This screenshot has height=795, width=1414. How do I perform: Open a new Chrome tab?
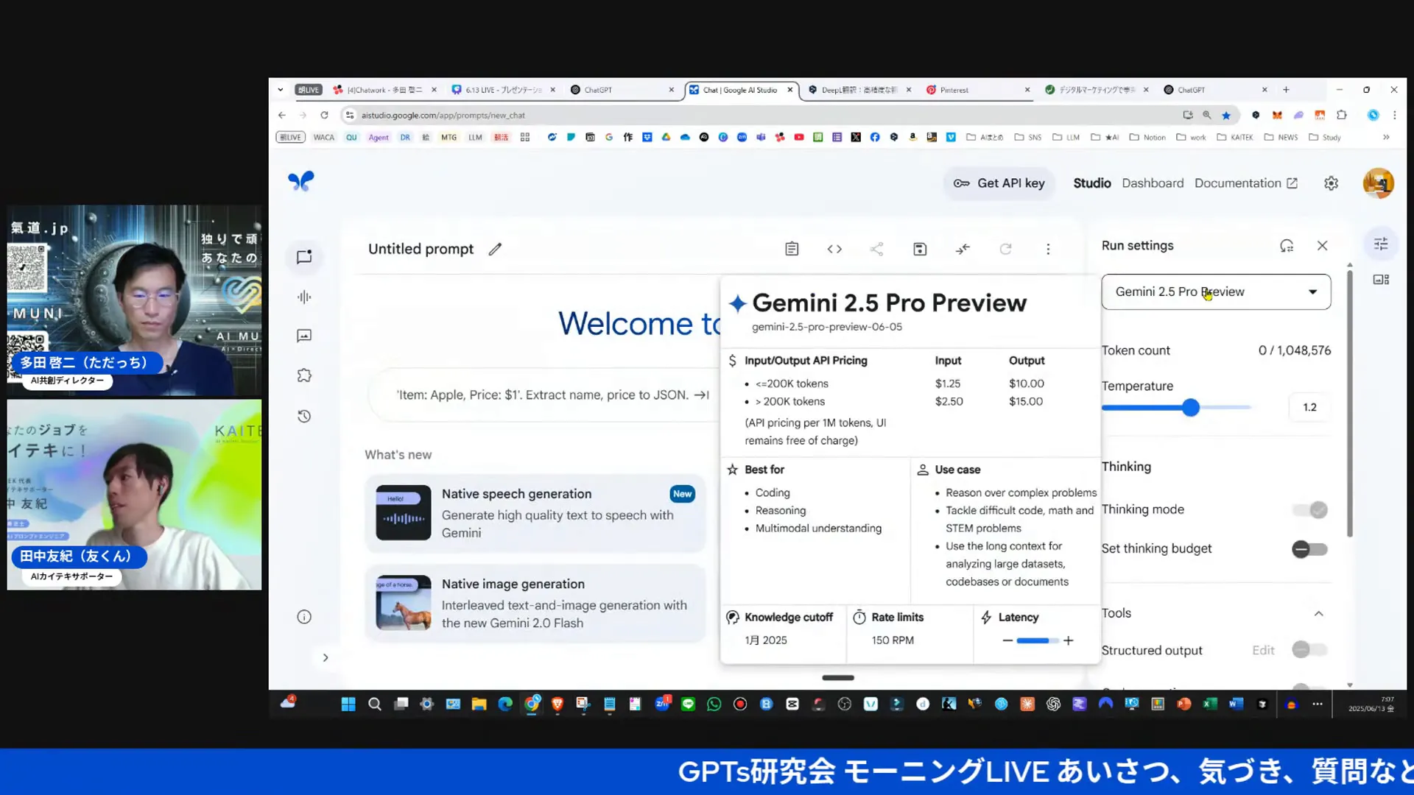pos(1286,90)
